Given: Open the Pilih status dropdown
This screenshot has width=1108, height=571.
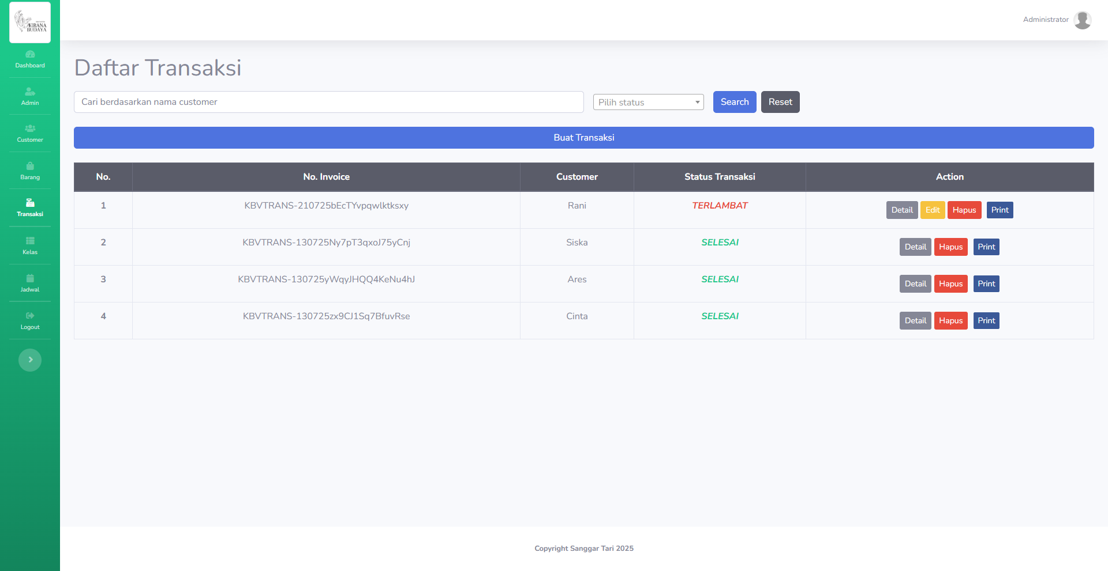Looking at the screenshot, I should pos(648,102).
